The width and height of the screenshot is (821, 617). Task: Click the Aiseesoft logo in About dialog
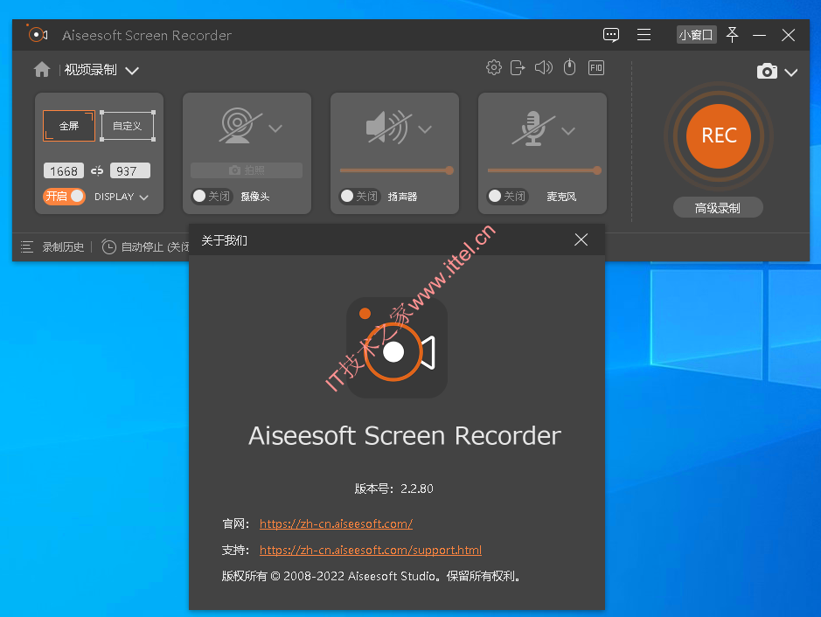[x=397, y=348]
